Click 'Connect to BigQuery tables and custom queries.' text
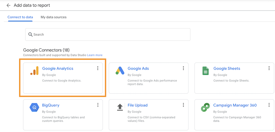Viewport: 275px width, 132px height. pos(63,119)
